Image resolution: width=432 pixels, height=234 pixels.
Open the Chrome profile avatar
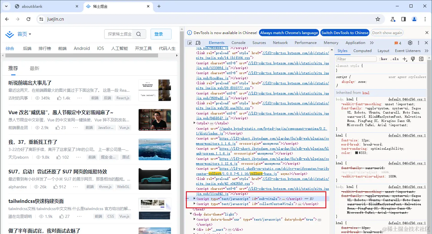(x=414, y=19)
